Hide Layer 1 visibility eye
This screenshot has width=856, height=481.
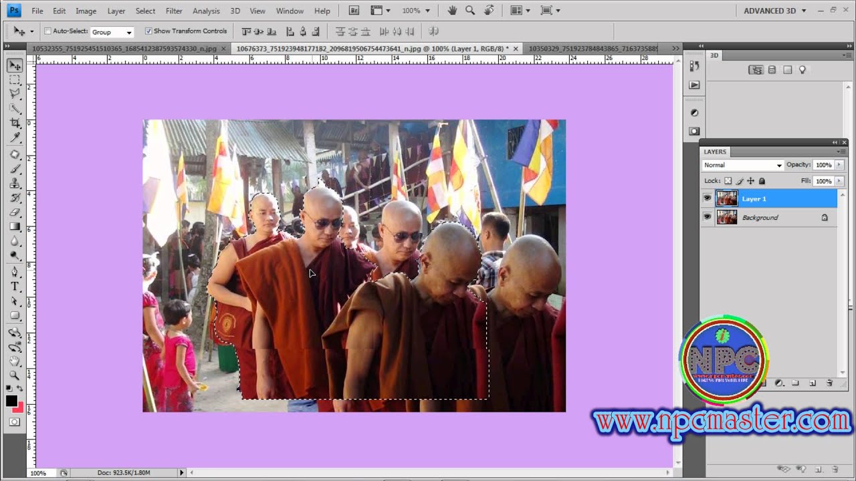[708, 198]
